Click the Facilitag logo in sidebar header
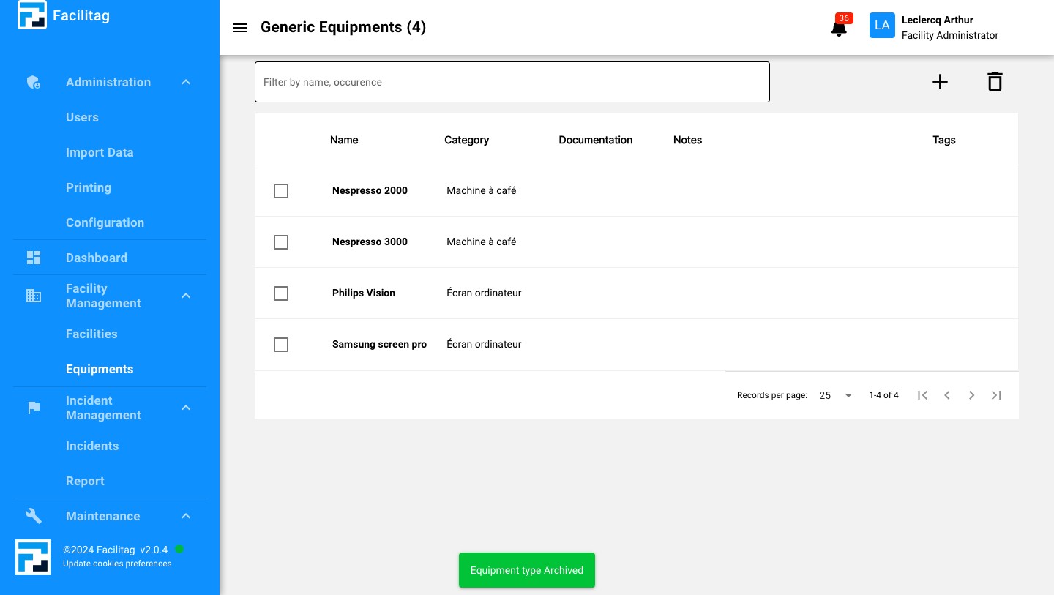This screenshot has height=595, width=1054. pos(32,15)
